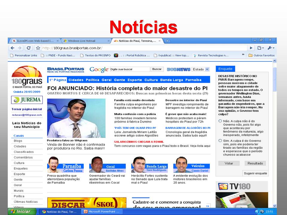Open Cassio Daniel Veículos column

pyautogui.click(x=191, y=165)
